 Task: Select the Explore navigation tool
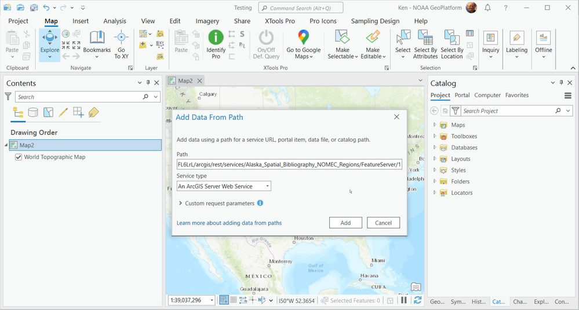click(49, 45)
